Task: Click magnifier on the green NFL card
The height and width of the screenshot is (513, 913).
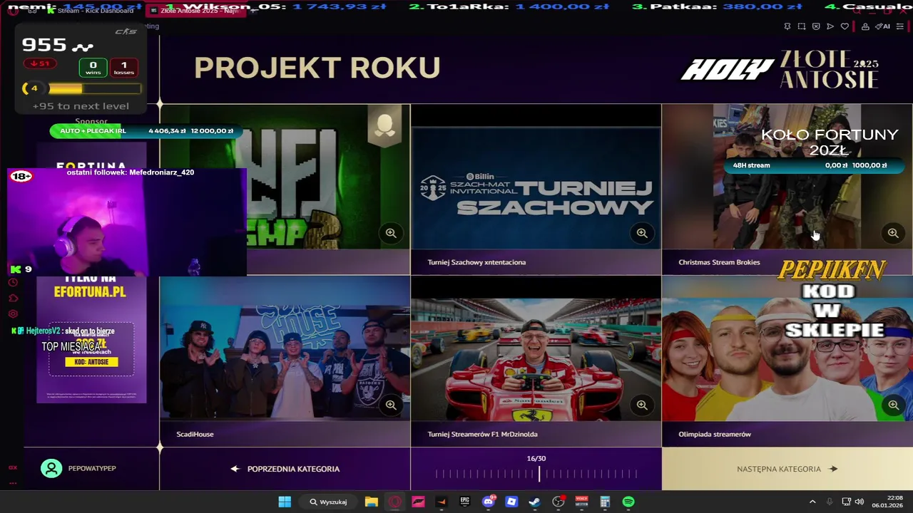Action: (x=391, y=233)
